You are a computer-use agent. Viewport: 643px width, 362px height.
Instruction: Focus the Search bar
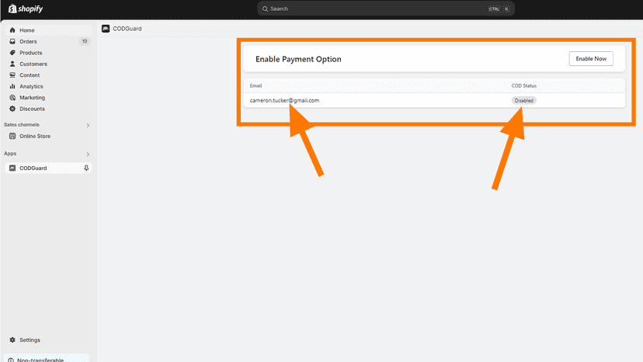[x=385, y=9]
